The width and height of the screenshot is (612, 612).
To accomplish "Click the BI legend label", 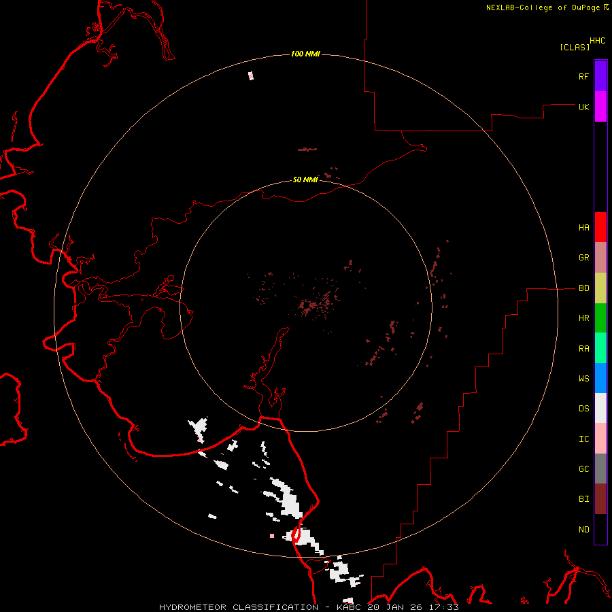I will point(583,499).
